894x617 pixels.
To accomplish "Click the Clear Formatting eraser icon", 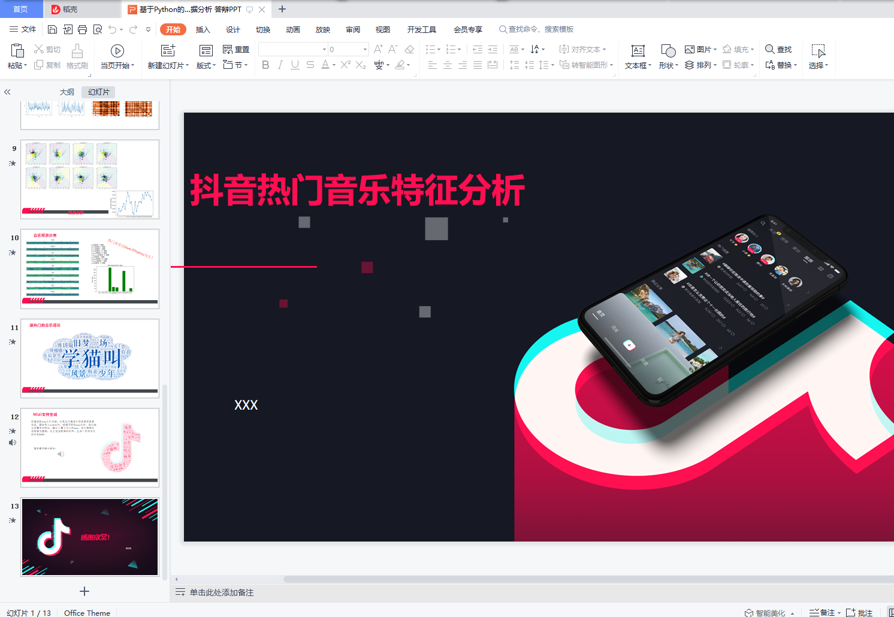I will tap(409, 49).
